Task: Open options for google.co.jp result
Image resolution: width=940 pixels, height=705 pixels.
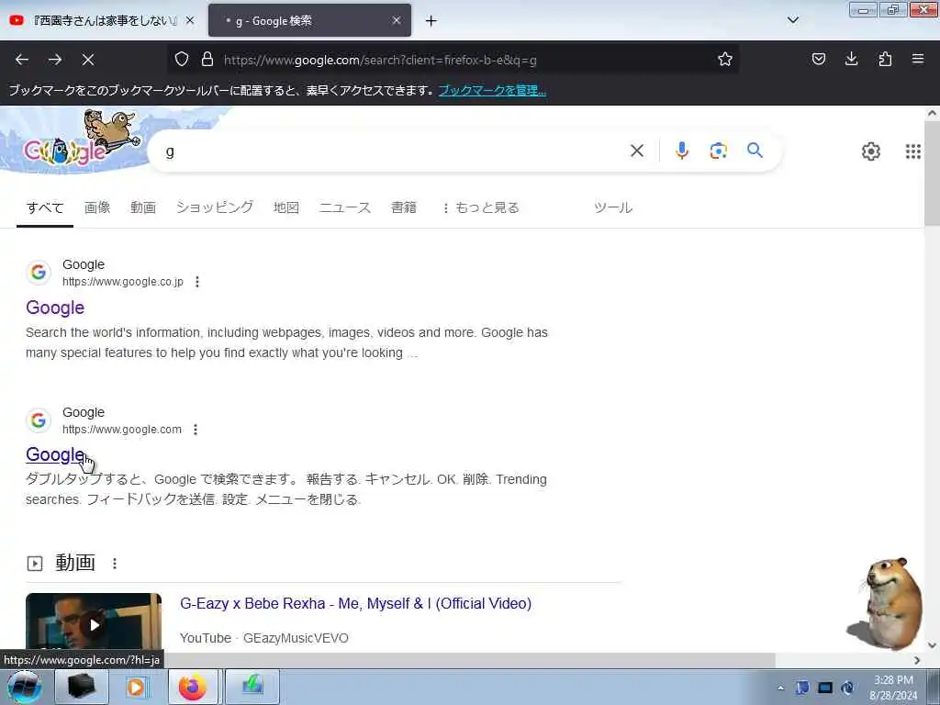Action: click(x=197, y=282)
